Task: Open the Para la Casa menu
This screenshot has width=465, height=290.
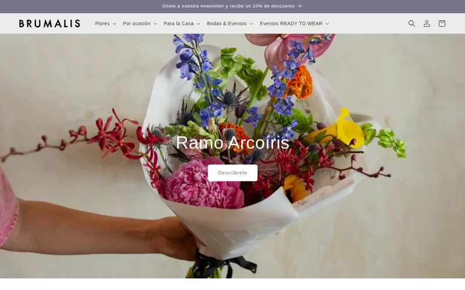Action: coord(182,23)
